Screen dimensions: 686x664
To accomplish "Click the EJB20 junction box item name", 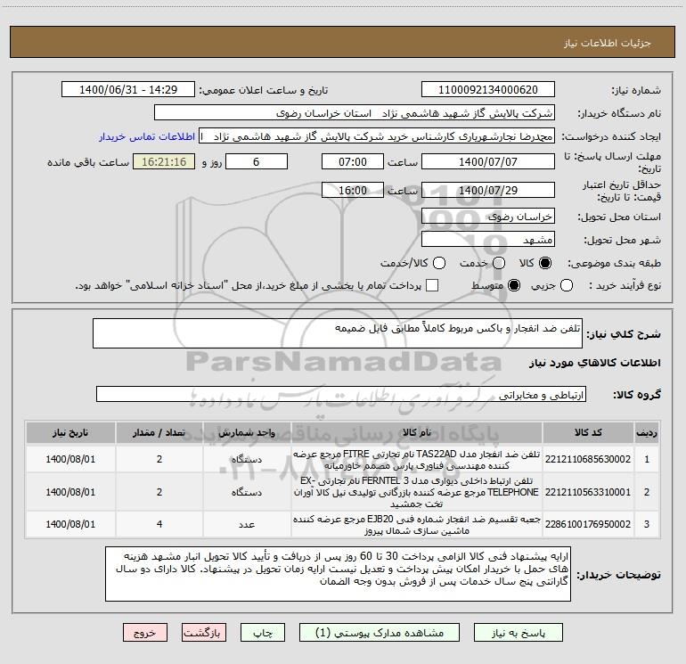I will (x=417, y=525).
